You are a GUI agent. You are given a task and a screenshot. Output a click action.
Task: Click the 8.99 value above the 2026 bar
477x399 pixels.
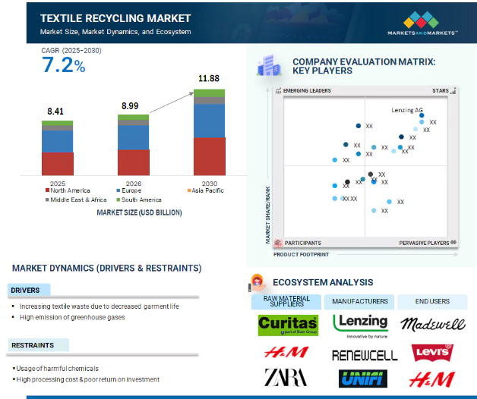tap(130, 105)
